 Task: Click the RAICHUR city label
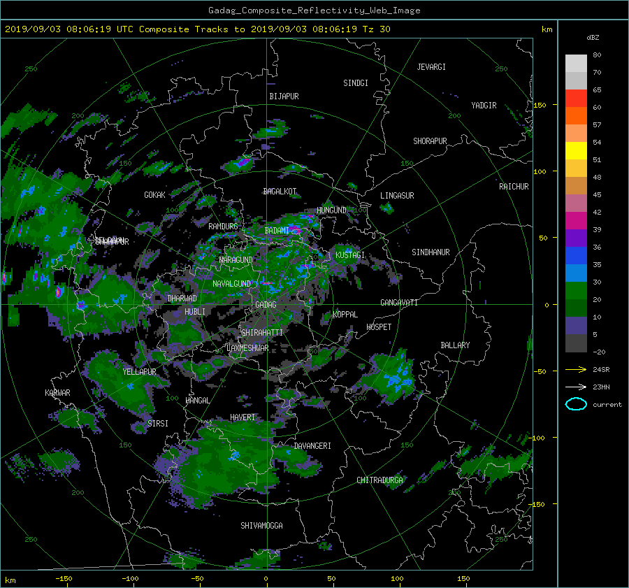[x=514, y=187]
